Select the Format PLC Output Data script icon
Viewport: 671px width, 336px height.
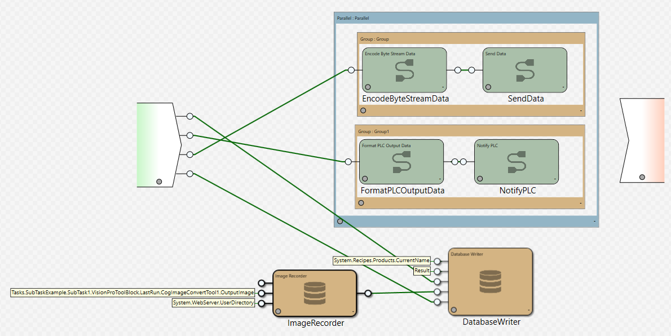pos(402,162)
